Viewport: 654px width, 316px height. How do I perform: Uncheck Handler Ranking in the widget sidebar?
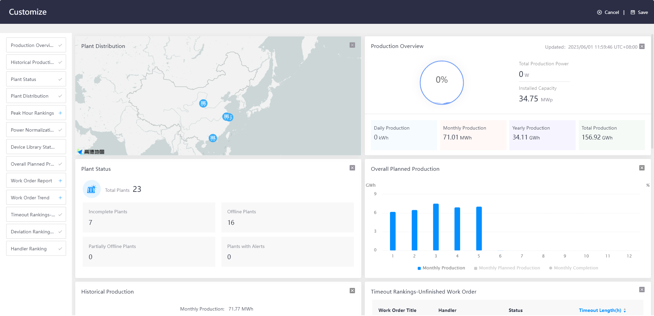click(60, 249)
